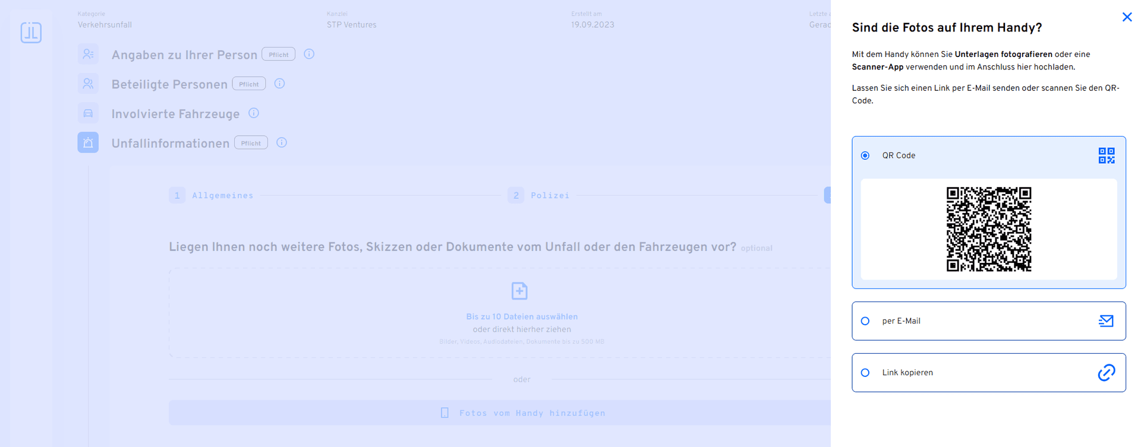Click the email envelope icon
Viewport: 1141px width, 447px height.
coord(1106,321)
